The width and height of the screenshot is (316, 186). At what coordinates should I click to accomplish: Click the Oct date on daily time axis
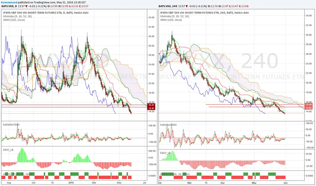pos(34,183)
